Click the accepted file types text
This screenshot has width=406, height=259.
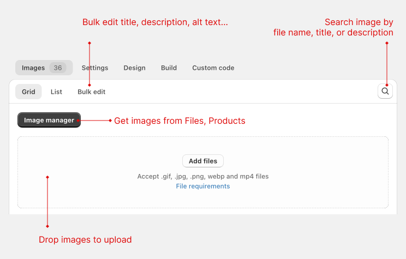tap(203, 177)
